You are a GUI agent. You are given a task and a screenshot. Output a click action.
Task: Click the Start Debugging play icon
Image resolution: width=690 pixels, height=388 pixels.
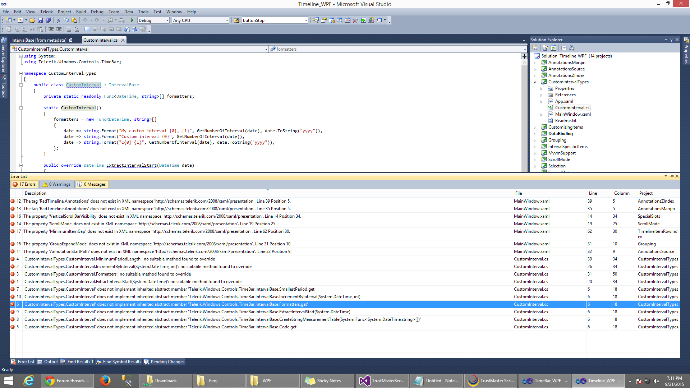(x=132, y=20)
